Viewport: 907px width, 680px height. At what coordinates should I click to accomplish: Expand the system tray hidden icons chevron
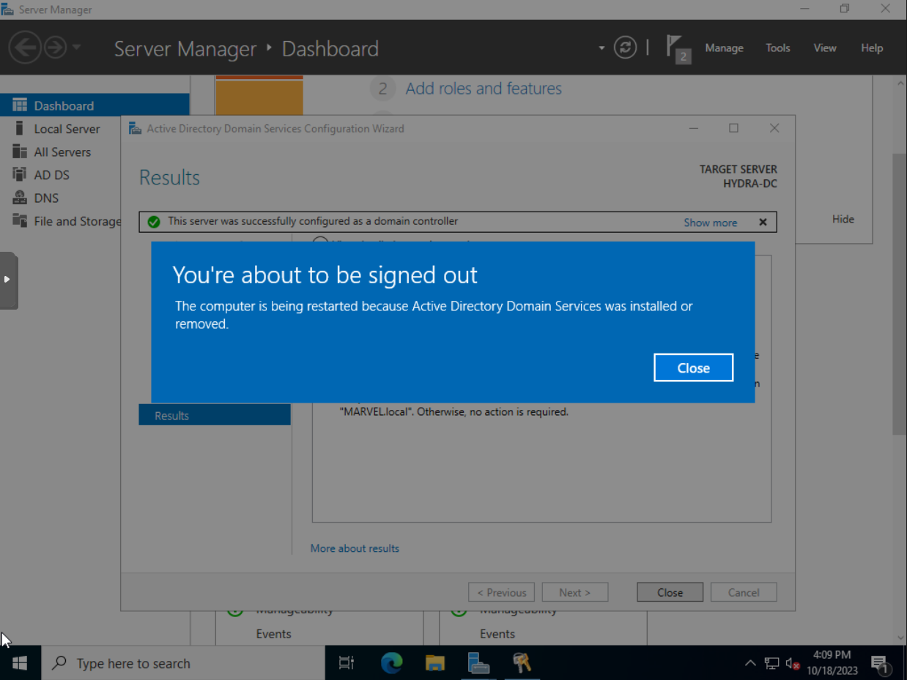(x=749, y=663)
